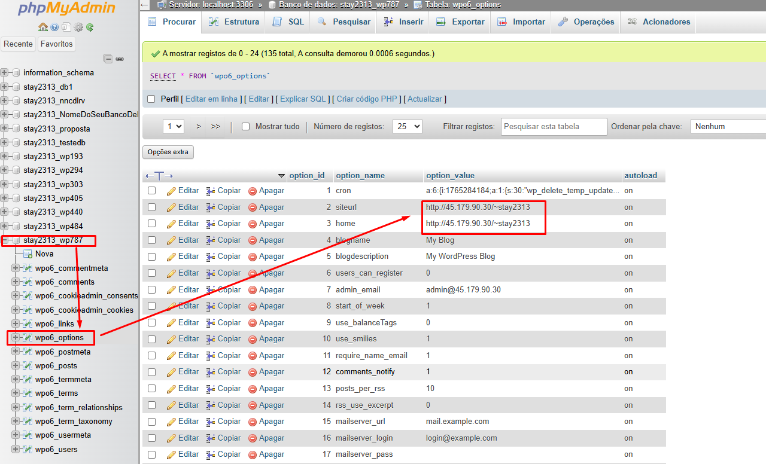The height and width of the screenshot is (464, 766).
Task: Open the documentation question mark icon
Action: click(54, 28)
